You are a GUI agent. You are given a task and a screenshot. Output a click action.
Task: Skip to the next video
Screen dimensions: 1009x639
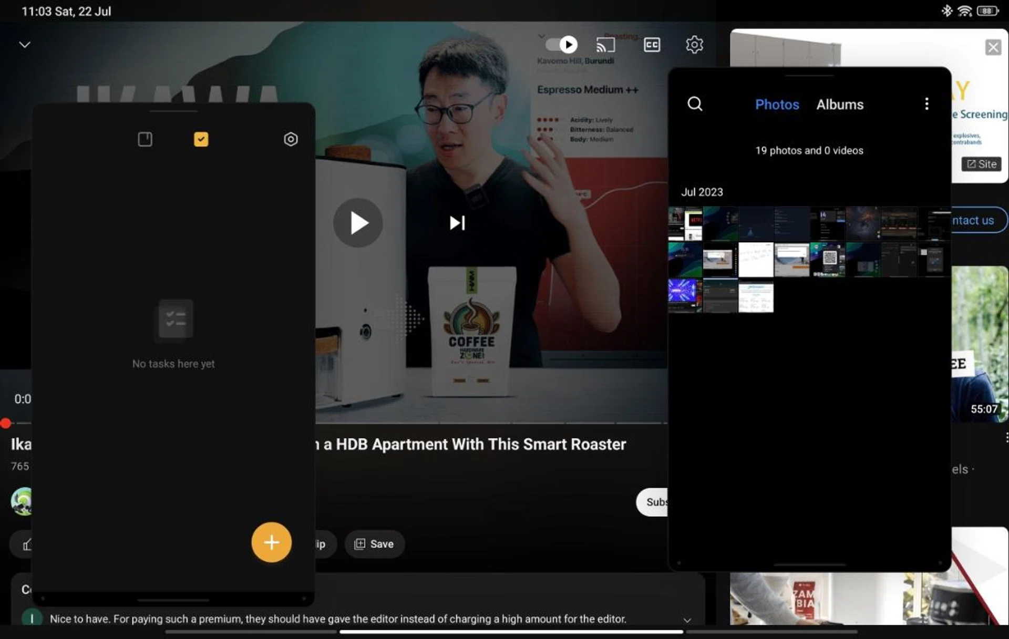(457, 223)
